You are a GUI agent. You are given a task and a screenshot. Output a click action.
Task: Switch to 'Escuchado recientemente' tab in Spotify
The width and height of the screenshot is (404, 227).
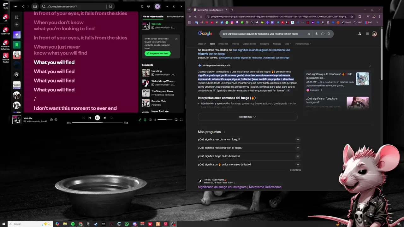pos(175,16)
